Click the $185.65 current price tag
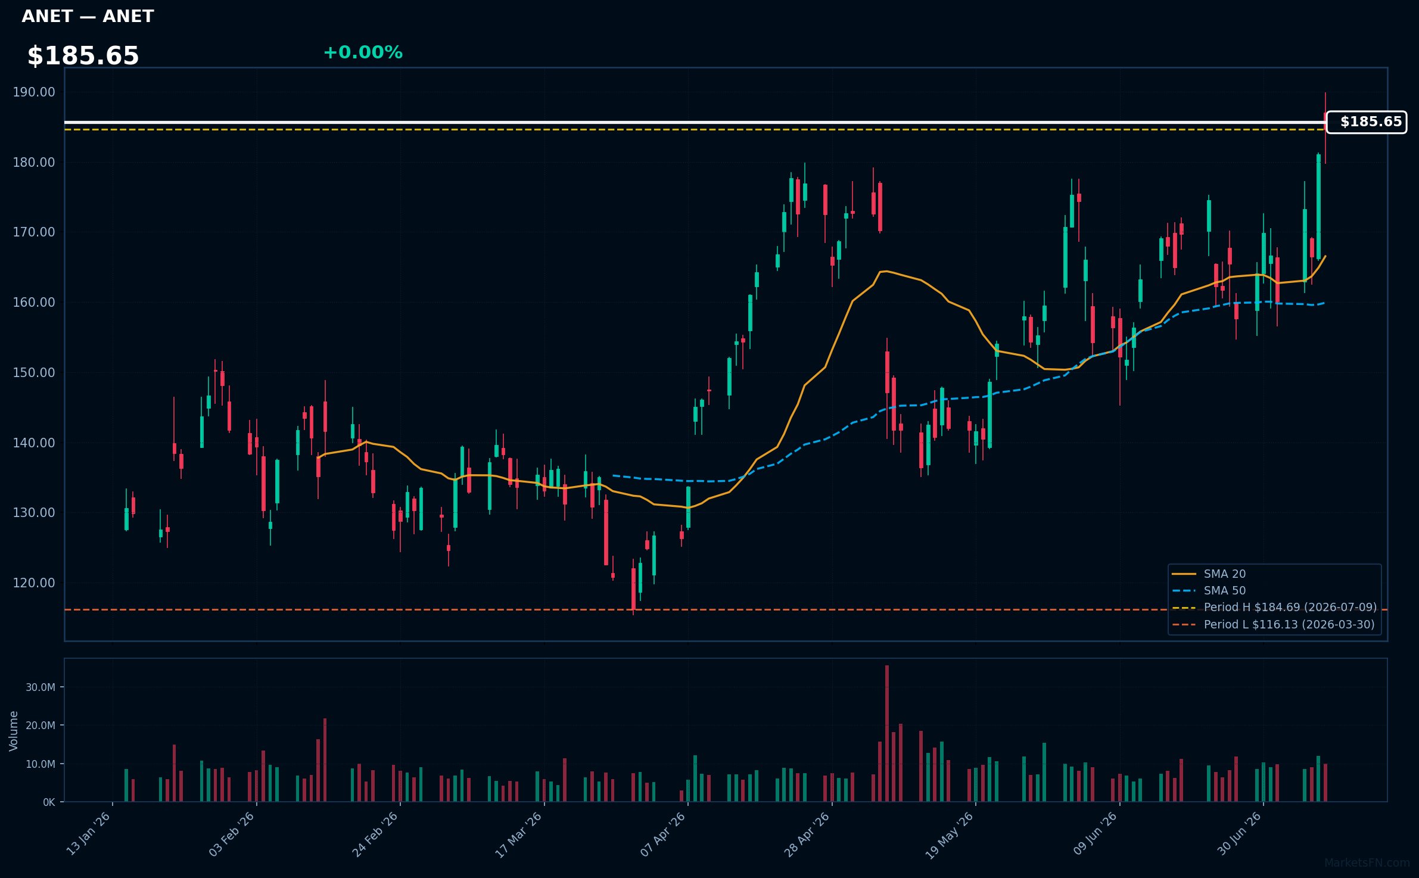The image size is (1419, 878). (1367, 122)
